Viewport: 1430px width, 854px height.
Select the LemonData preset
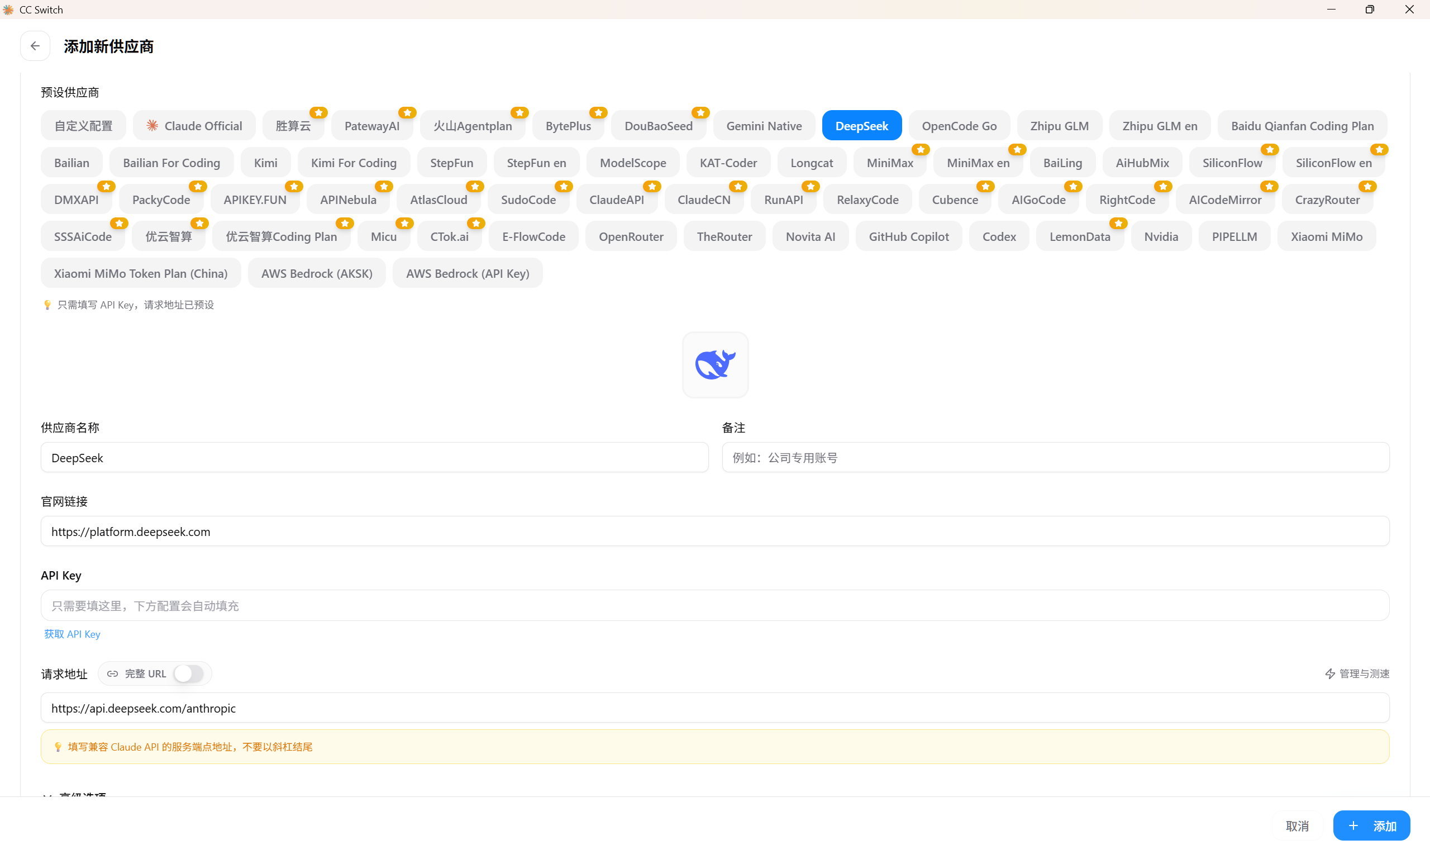[1080, 236]
